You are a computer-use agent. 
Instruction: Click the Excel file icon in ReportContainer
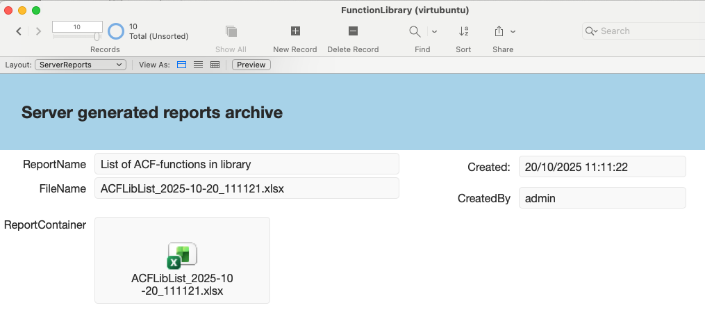[182, 255]
